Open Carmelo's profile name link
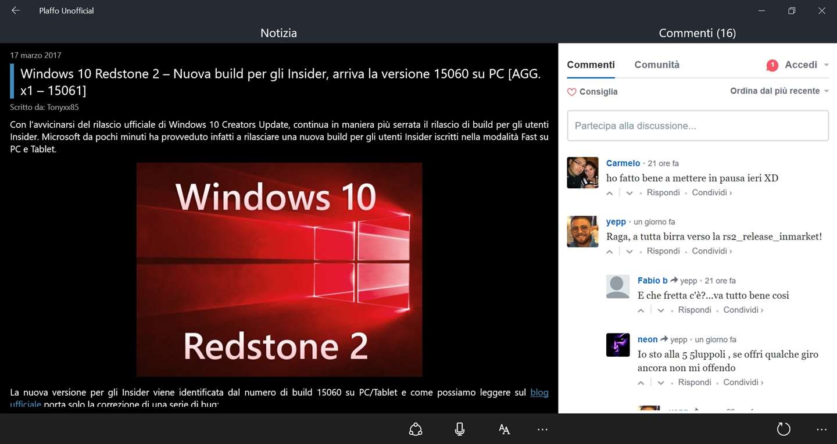The height and width of the screenshot is (444, 837). coord(623,163)
